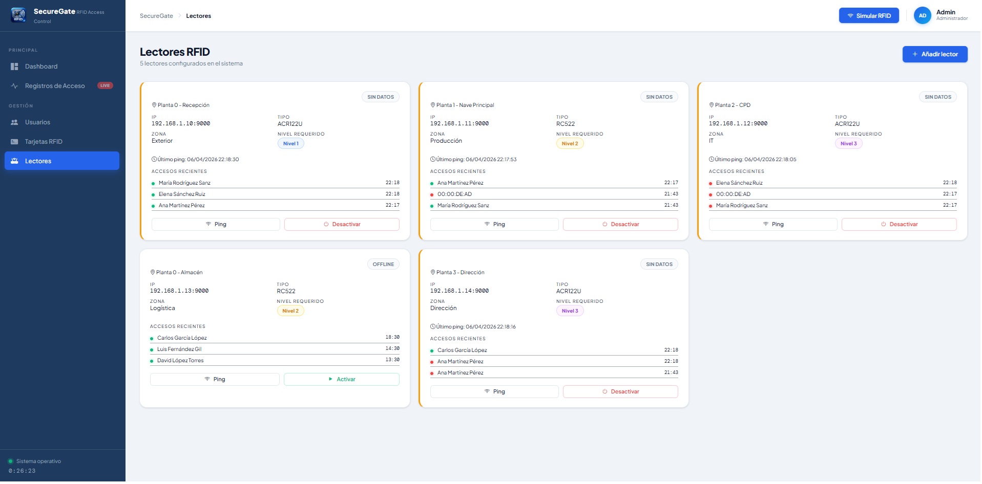Screen dimensions: 982x484
Task: Select the Usuarios icon in the sidebar
Action: click(14, 122)
